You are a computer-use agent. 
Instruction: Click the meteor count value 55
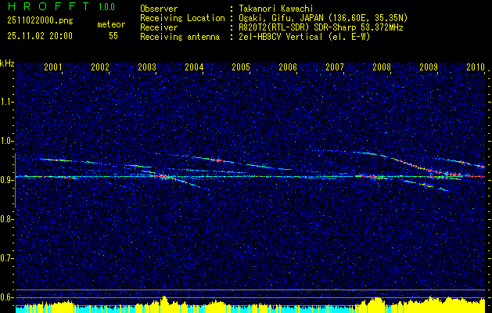(x=113, y=36)
